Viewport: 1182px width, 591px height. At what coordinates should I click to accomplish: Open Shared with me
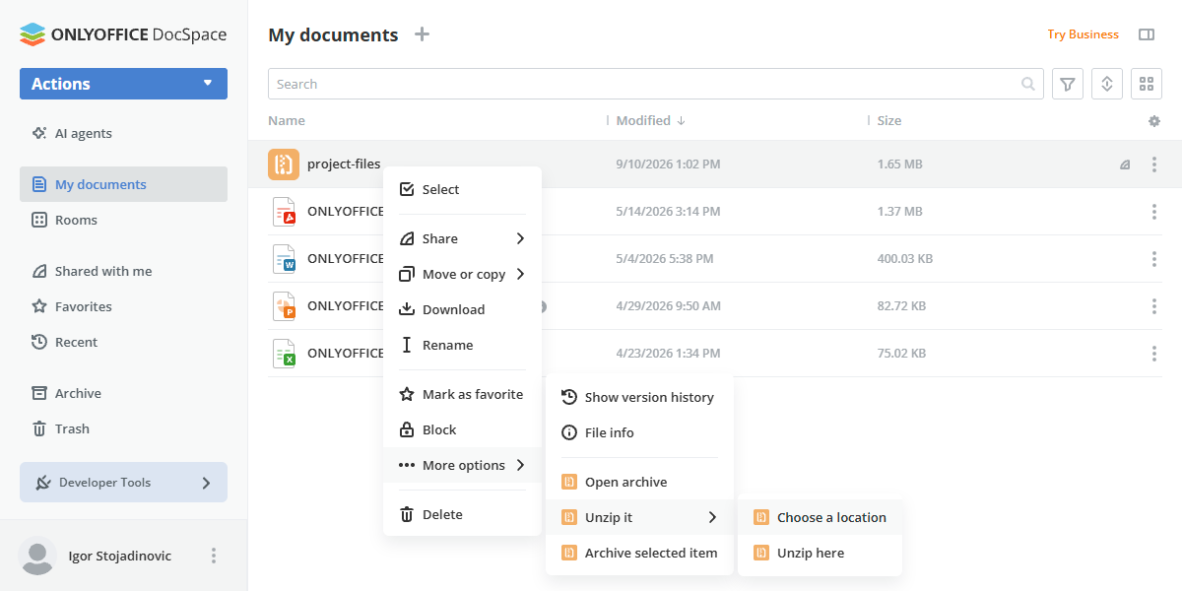123,271
